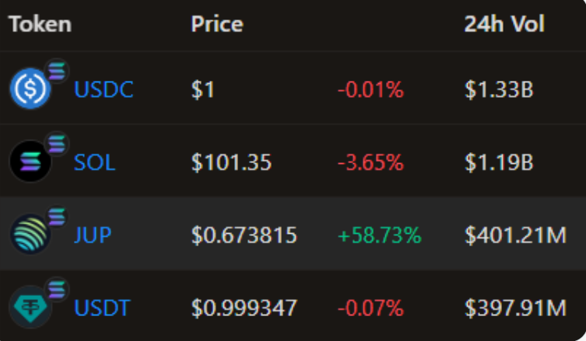
Task: Click the USDC $1.33B volume value
Action: [x=499, y=90]
